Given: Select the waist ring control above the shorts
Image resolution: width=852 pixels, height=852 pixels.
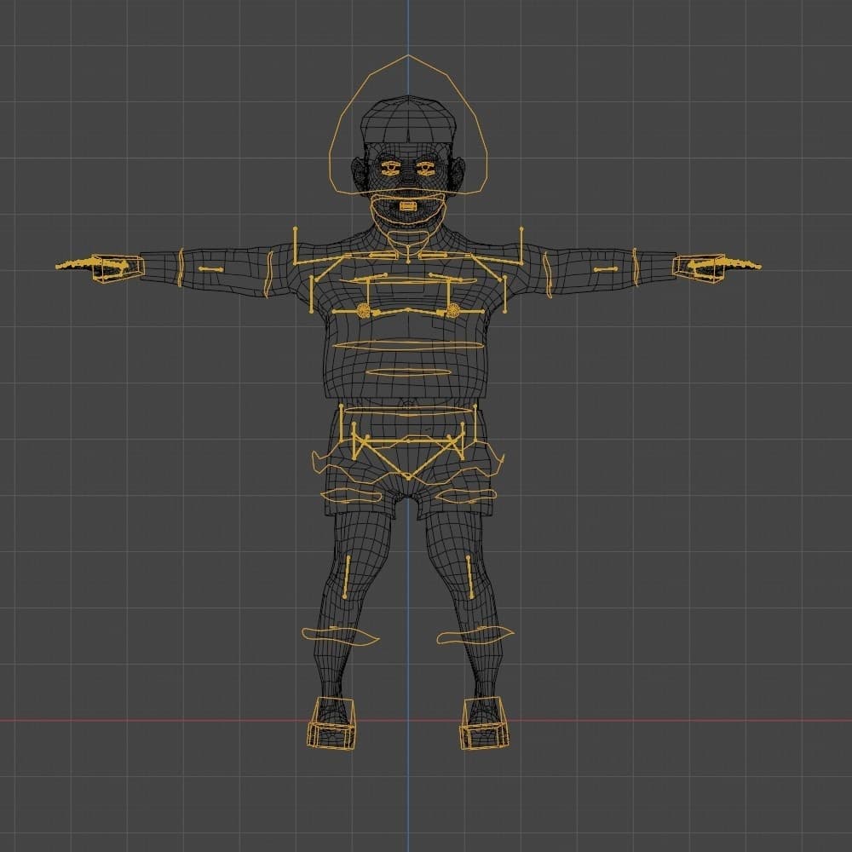Looking at the screenshot, I should pyautogui.click(x=408, y=411).
